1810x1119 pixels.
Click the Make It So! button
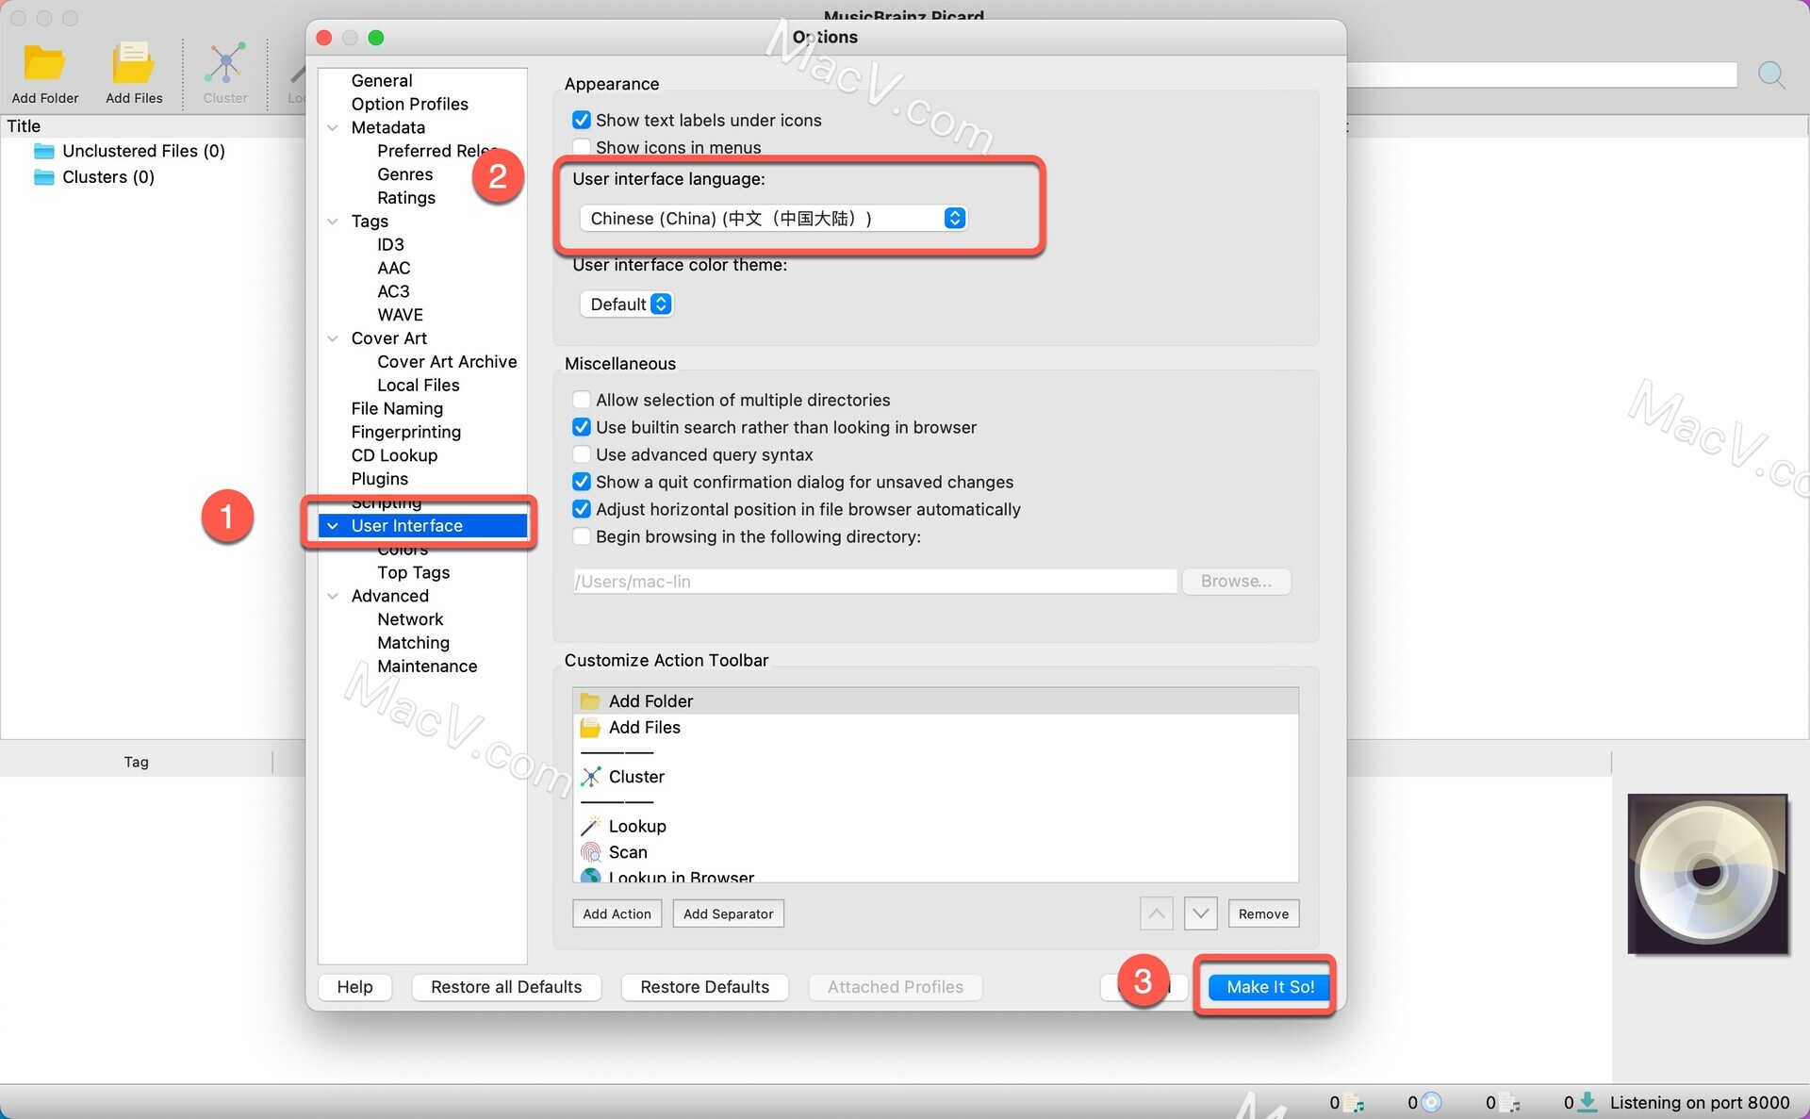click(x=1270, y=987)
